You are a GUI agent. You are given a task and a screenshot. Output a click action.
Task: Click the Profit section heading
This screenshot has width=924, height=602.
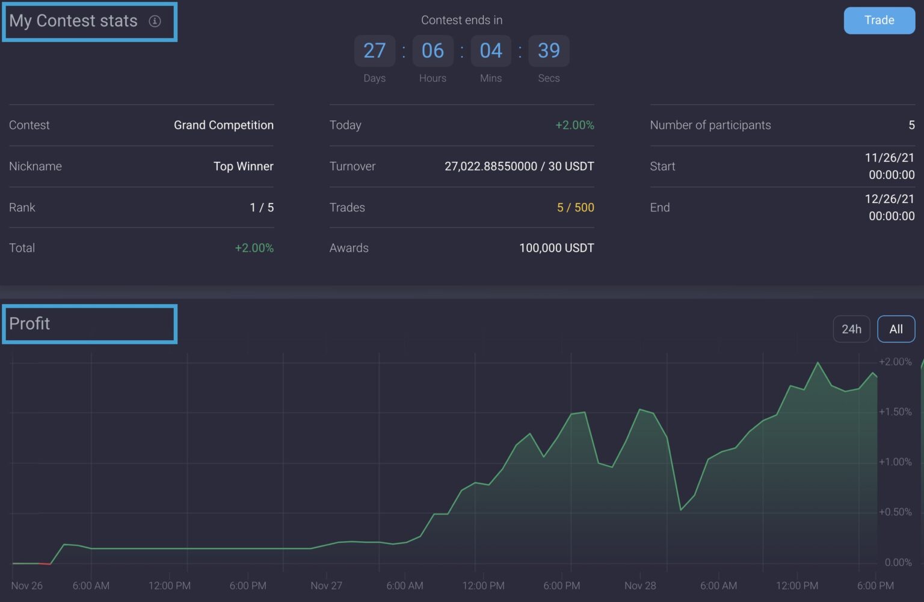coord(29,324)
